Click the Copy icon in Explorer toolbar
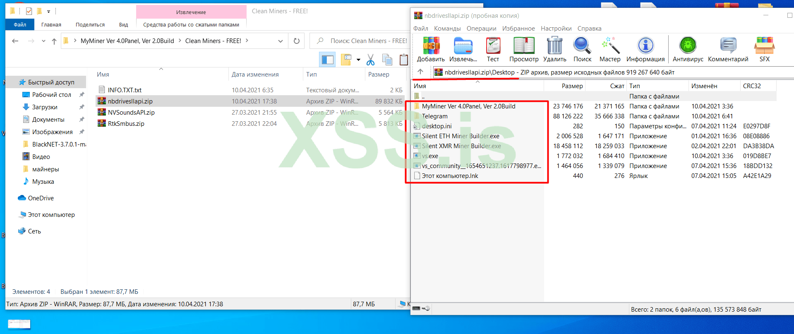This screenshot has width=794, height=334. pyautogui.click(x=387, y=60)
